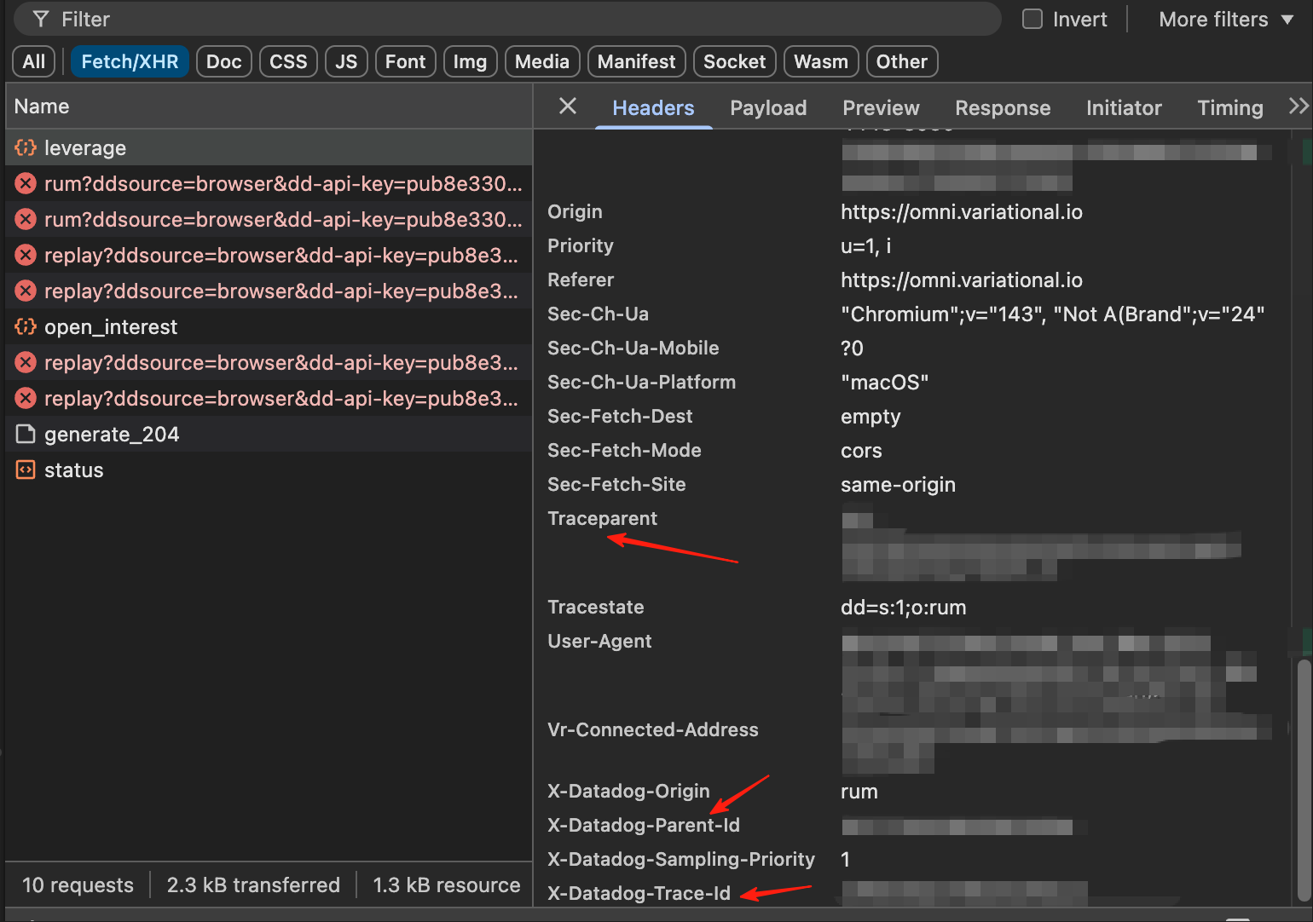Filter requests by Doc type
Image resolution: width=1313 pixels, height=922 pixels.
224,61
